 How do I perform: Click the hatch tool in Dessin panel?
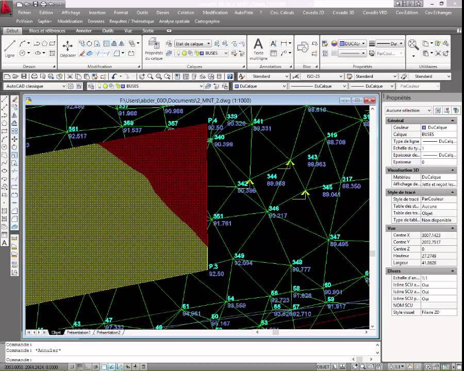53,53
